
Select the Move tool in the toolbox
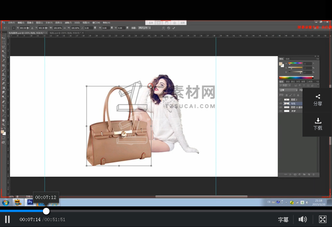(x=3, y=38)
